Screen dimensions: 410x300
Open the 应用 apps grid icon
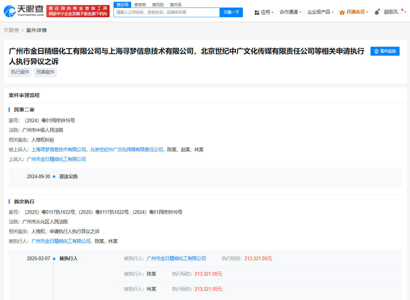[257, 12]
